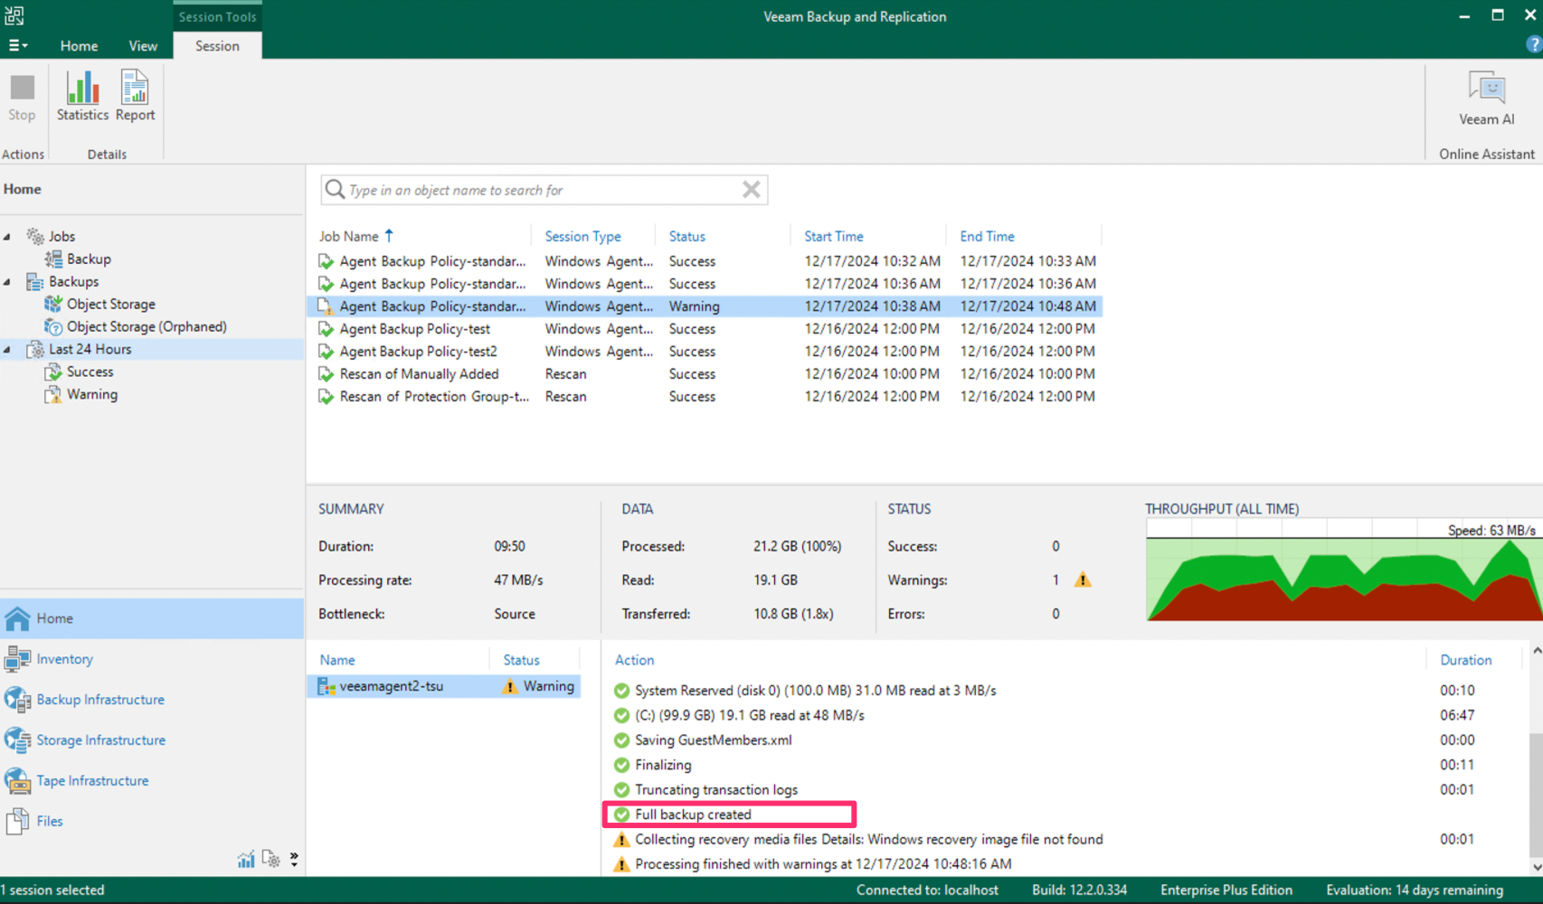1543x904 pixels.
Task: Click the Action column header
Action: [x=634, y=660]
